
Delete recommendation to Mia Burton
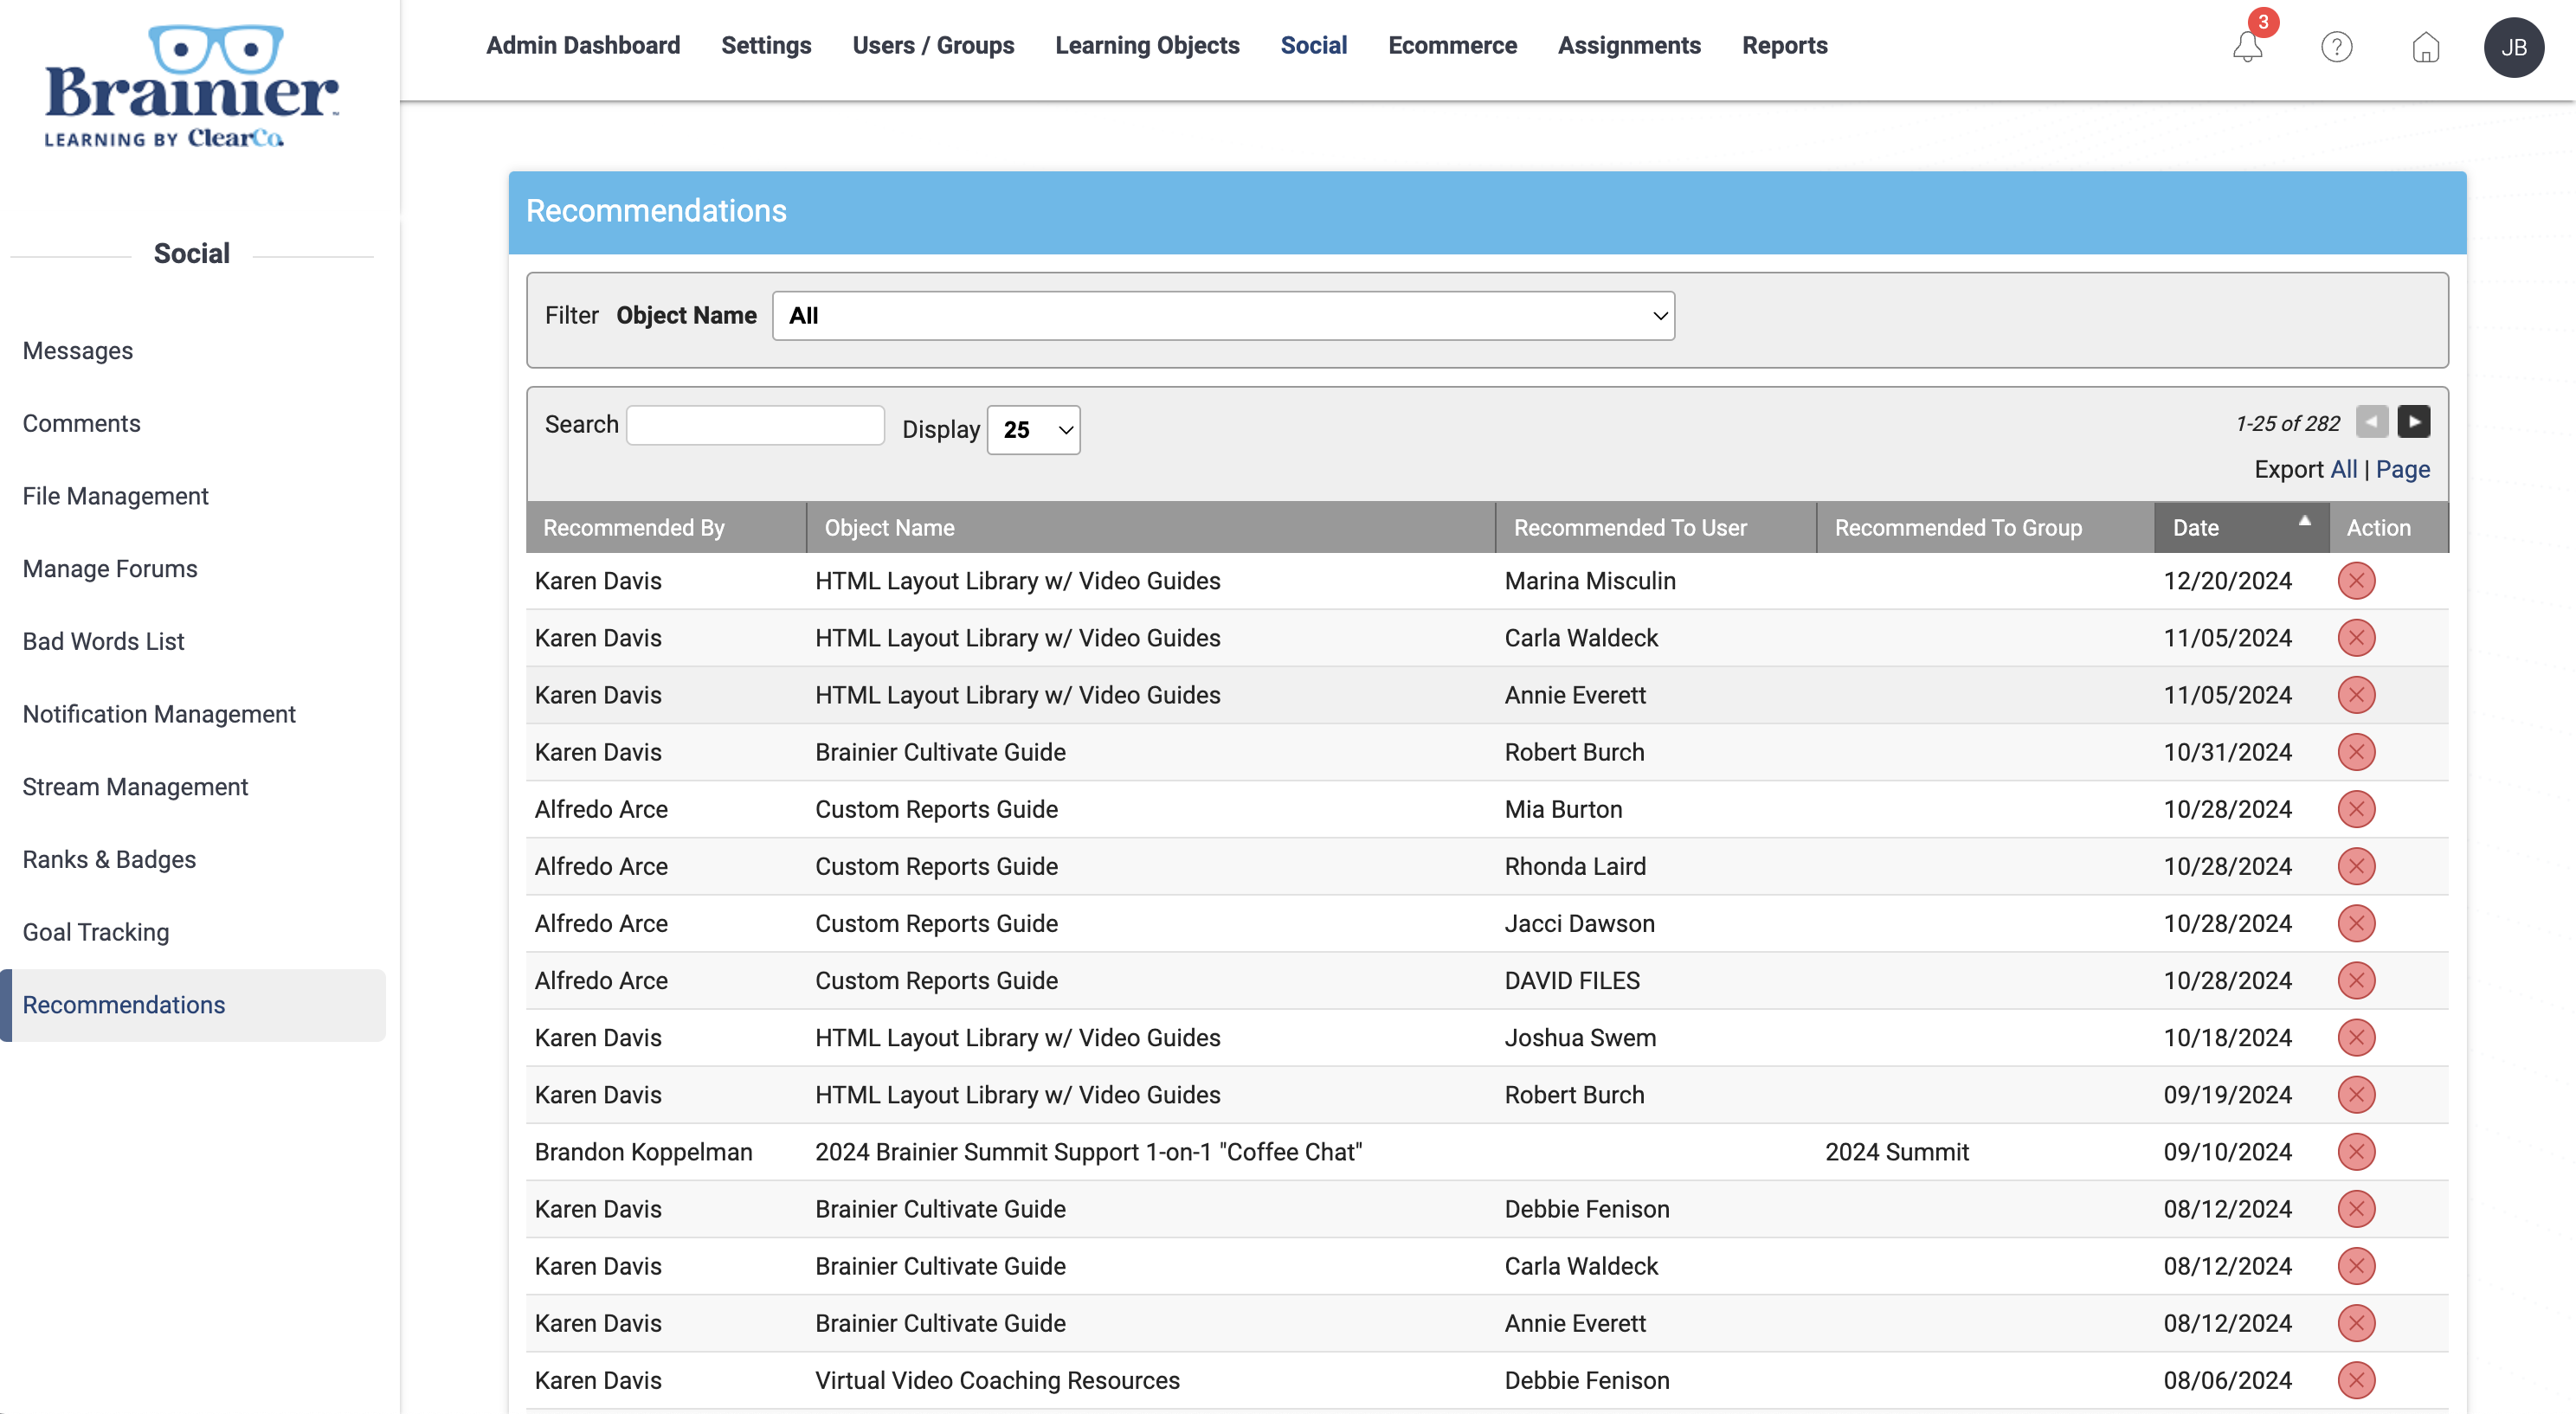point(2356,809)
